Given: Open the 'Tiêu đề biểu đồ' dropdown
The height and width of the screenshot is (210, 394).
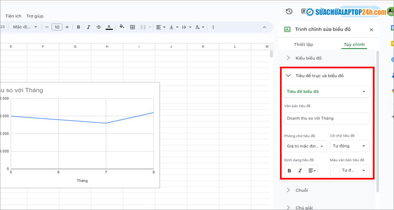Looking at the screenshot, I should (x=325, y=92).
